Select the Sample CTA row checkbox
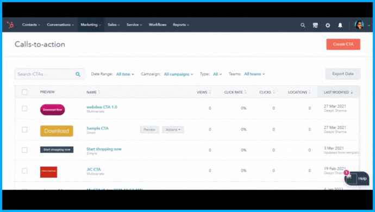Screen dimensions: 375x212 pyautogui.click(x=24, y=129)
